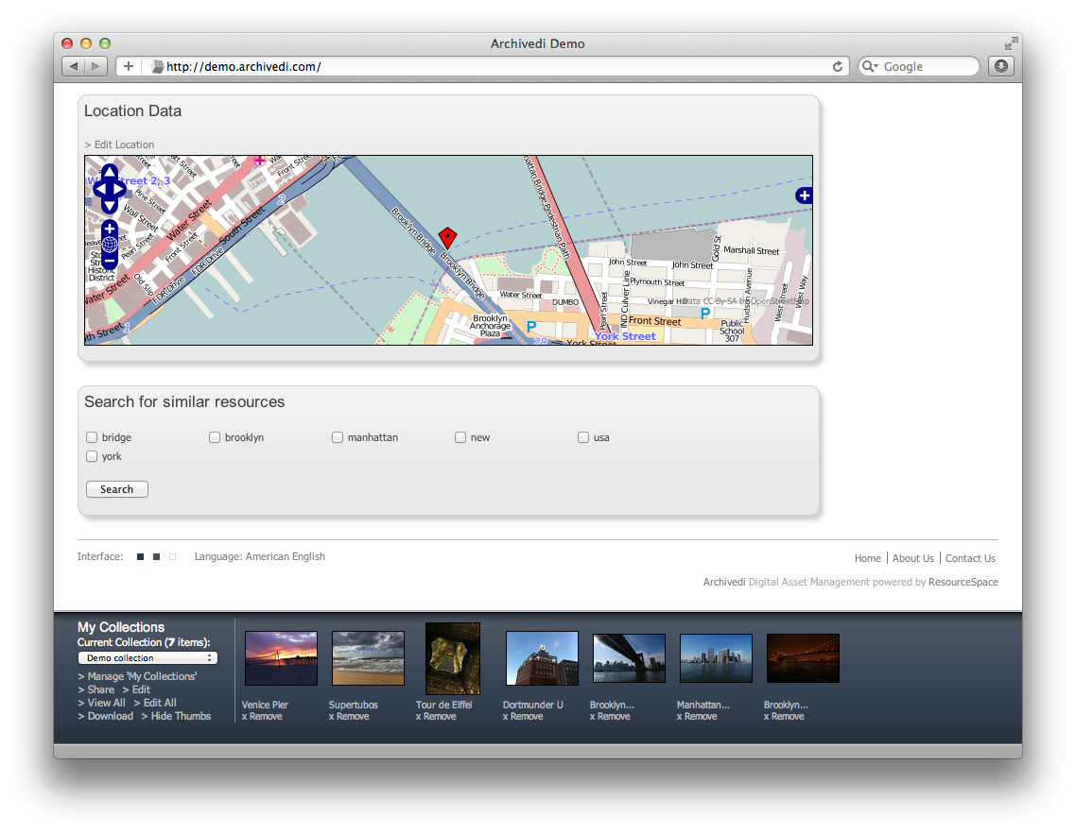
Task: Go to Home link
Action: tap(867, 559)
